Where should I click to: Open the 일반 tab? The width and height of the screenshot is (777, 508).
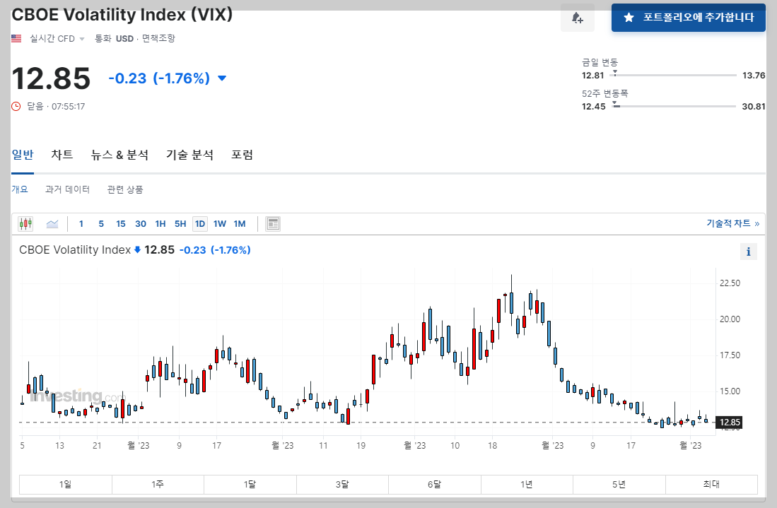(23, 155)
